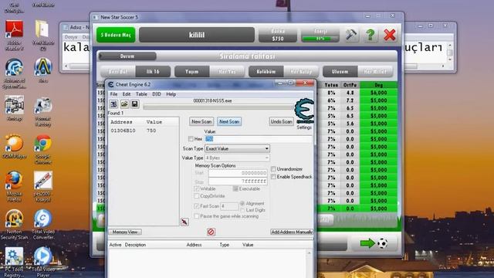Select the Last Digits radio button

click(242, 210)
